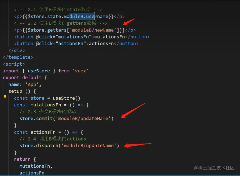Click 'moduleB/newName' getters string

click(x=93, y=30)
